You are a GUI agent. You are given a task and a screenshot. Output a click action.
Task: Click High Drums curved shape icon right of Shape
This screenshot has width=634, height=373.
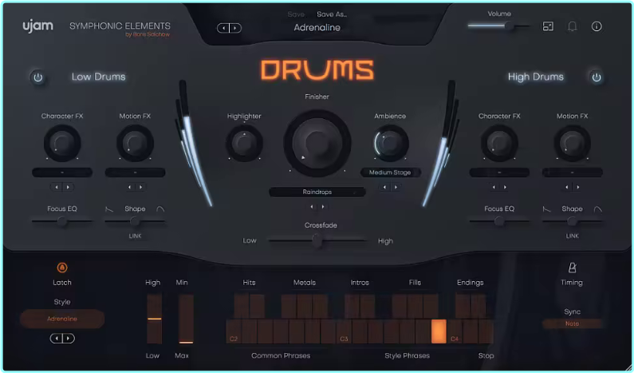coord(597,209)
